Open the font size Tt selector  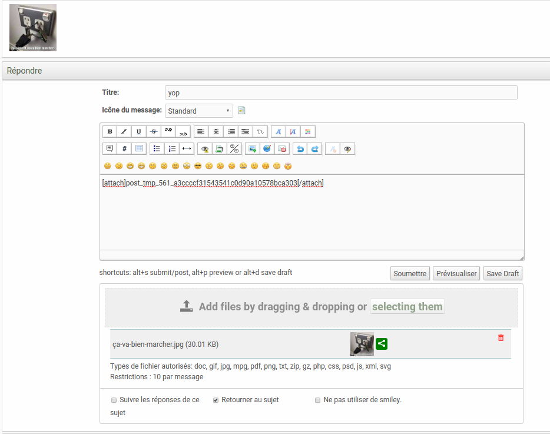(261, 132)
